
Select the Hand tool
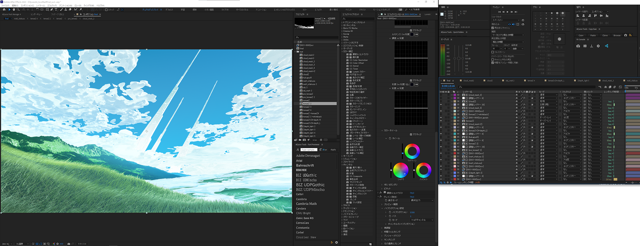click(x=14, y=10)
